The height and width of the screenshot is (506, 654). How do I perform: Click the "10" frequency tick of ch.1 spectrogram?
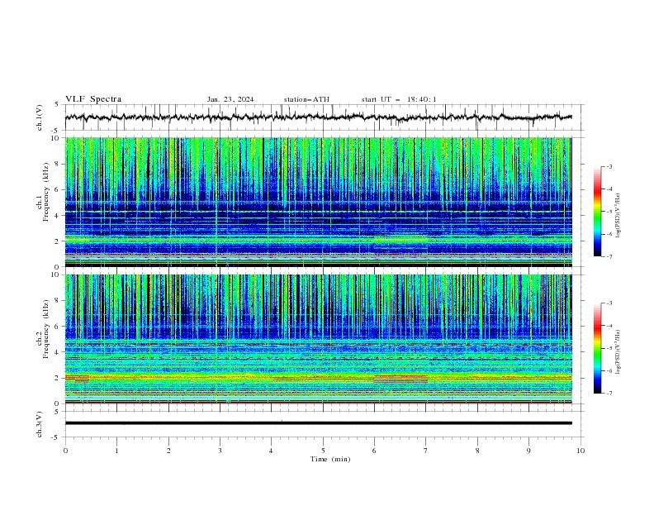point(57,138)
